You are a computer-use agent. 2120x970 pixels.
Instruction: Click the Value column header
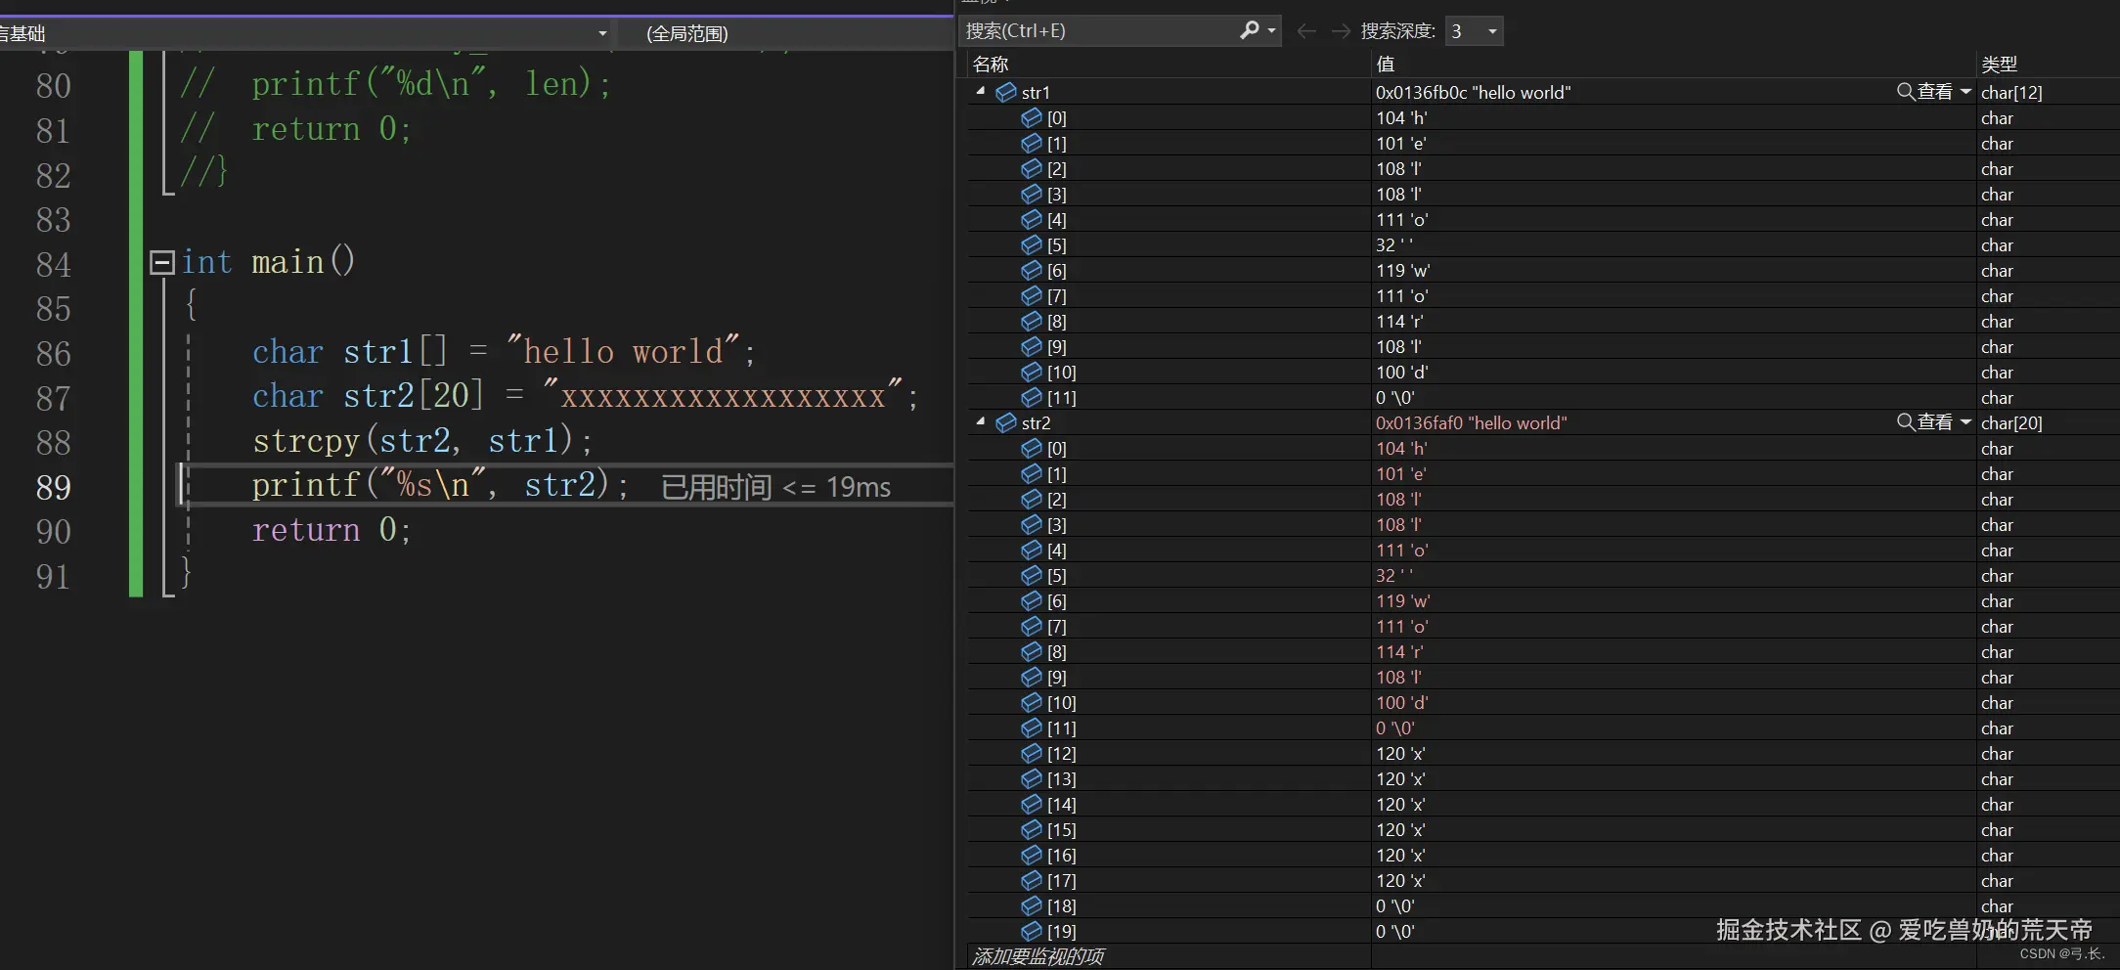coord(1386,65)
